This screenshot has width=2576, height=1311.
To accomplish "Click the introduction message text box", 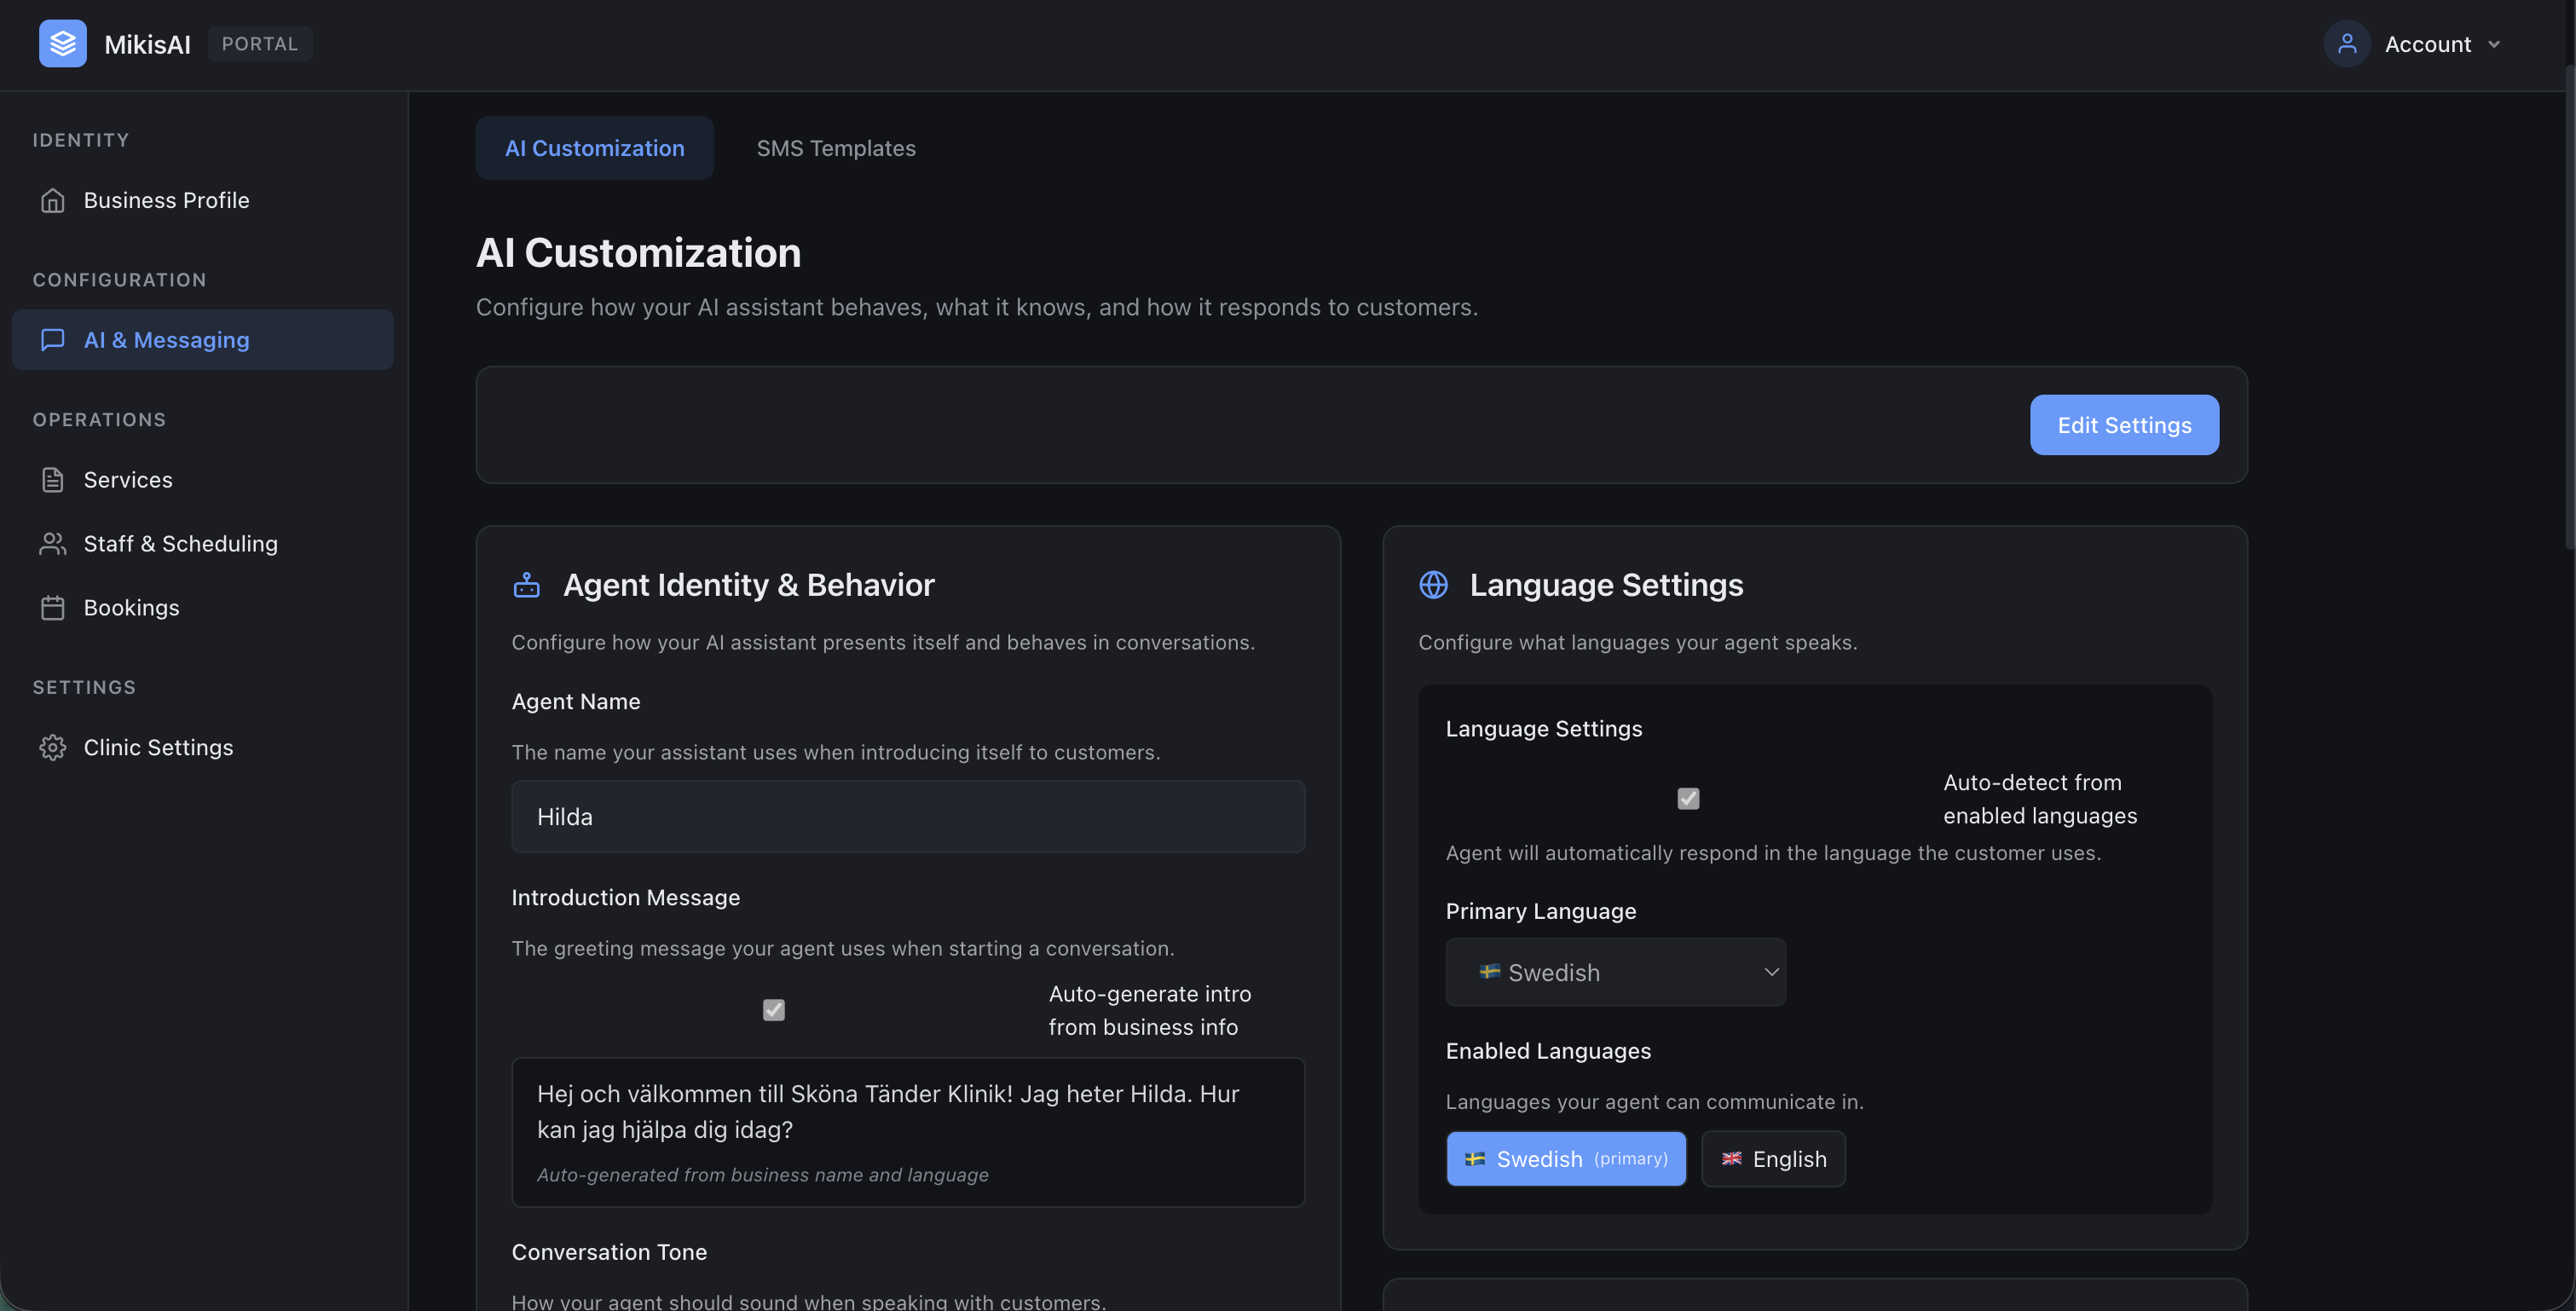I will (x=908, y=1132).
